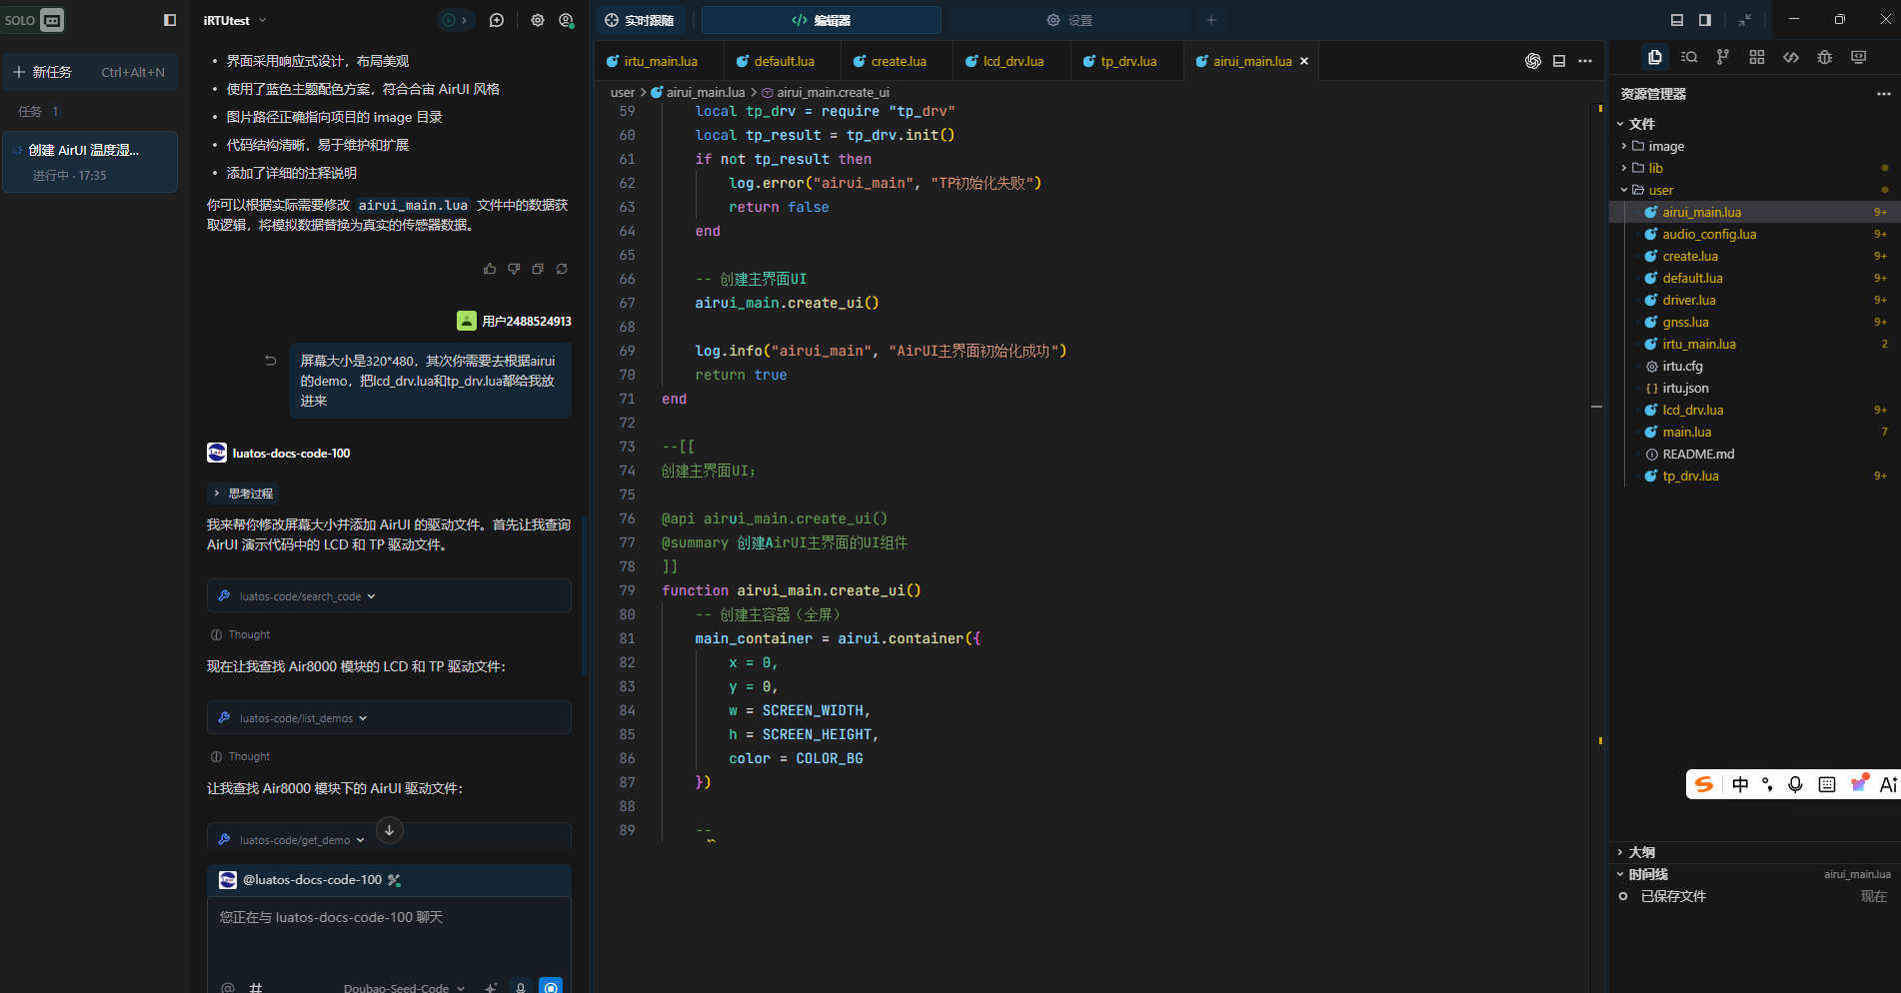Switch to the tp_drv.lua editor tab
1901x993 pixels.
[1126, 61]
